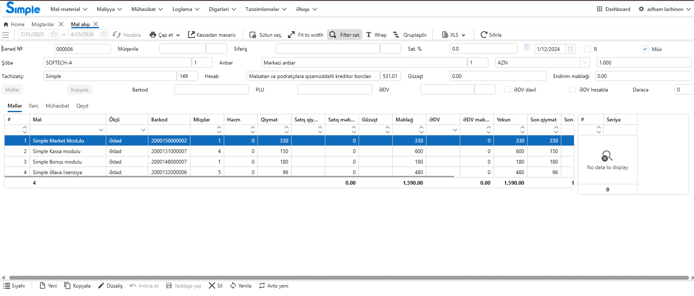
Task: Open the XLS export dropdown
Action: tap(463, 35)
